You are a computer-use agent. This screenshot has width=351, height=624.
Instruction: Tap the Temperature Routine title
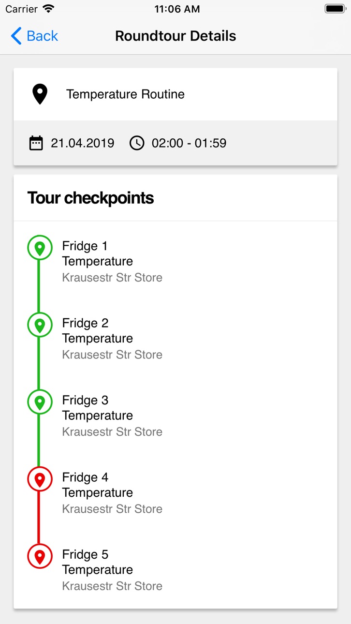(x=125, y=94)
